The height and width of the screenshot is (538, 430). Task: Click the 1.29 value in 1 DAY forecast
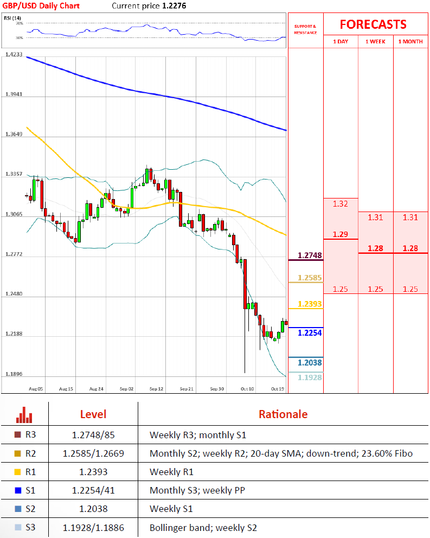341,234
